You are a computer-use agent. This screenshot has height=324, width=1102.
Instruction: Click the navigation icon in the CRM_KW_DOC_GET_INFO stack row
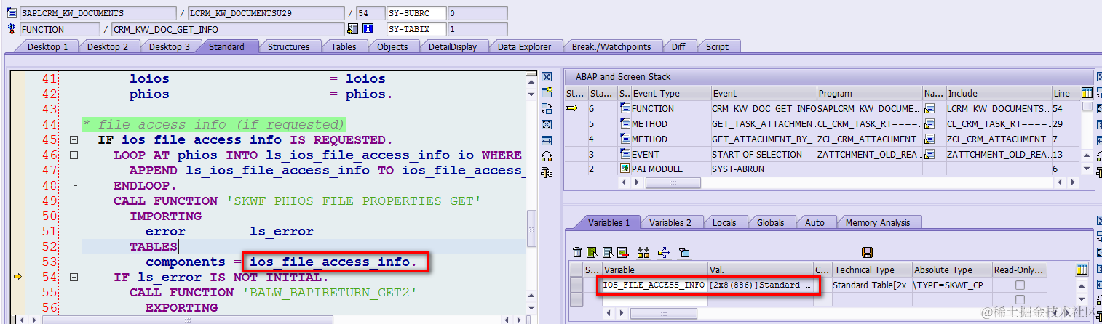pos(929,109)
